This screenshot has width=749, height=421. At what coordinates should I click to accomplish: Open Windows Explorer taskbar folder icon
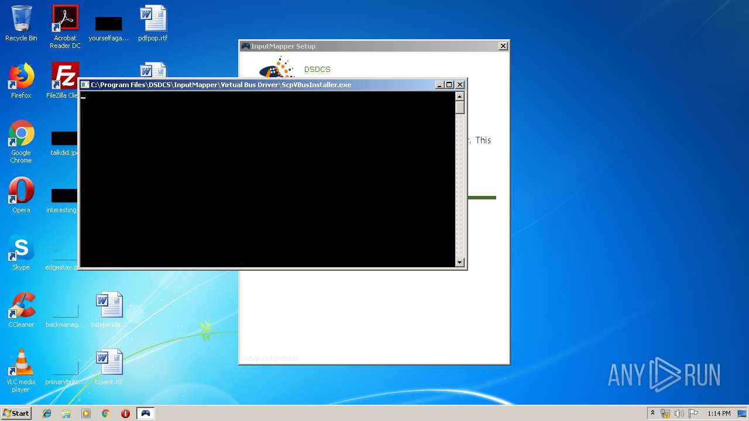(66, 413)
